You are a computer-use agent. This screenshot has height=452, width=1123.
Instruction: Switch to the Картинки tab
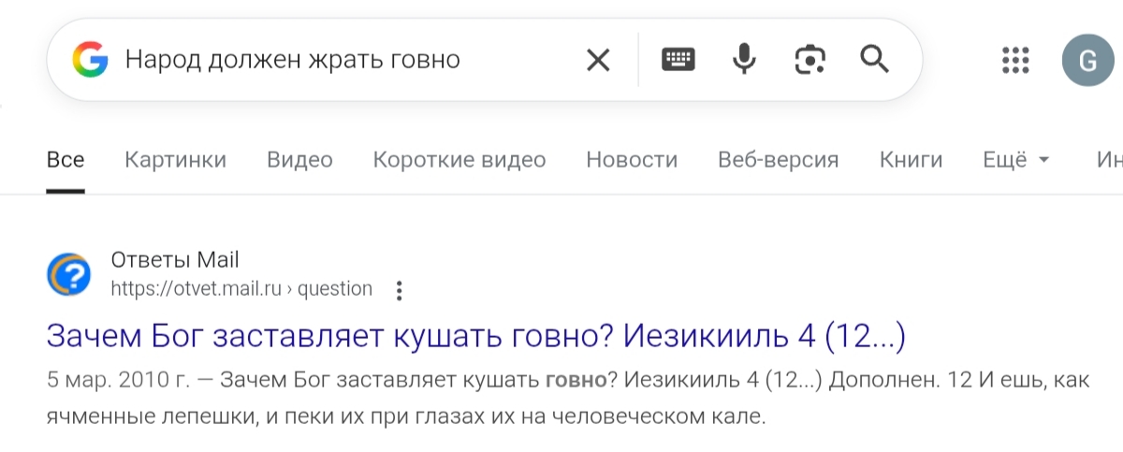click(x=175, y=160)
